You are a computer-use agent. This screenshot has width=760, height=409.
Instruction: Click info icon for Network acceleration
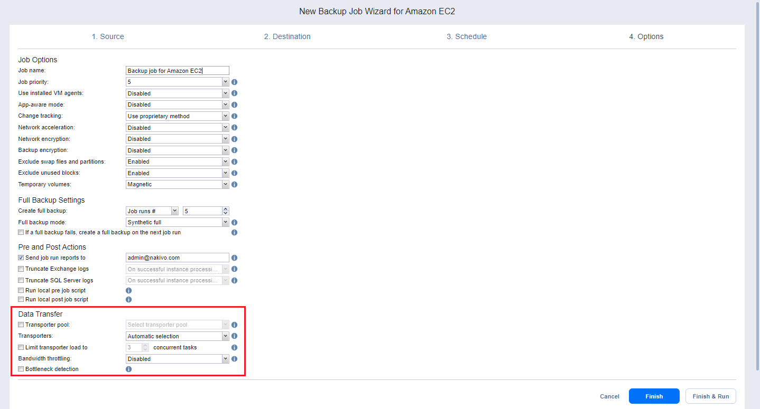click(234, 128)
